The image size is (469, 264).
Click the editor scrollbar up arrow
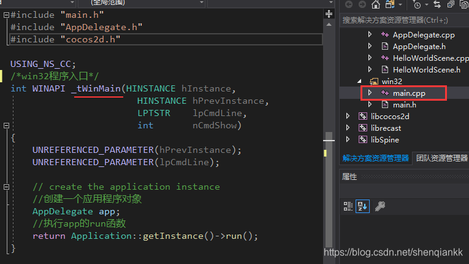[x=329, y=25]
